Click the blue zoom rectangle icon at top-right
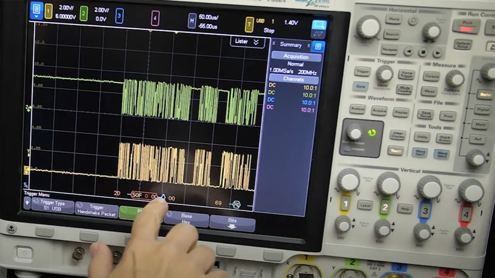Image resolution: width=495 pixels, height=278 pixels. tap(319, 25)
